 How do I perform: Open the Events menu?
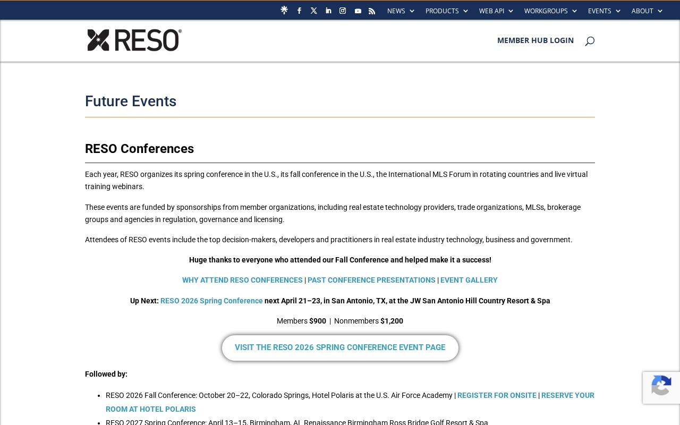point(603,11)
